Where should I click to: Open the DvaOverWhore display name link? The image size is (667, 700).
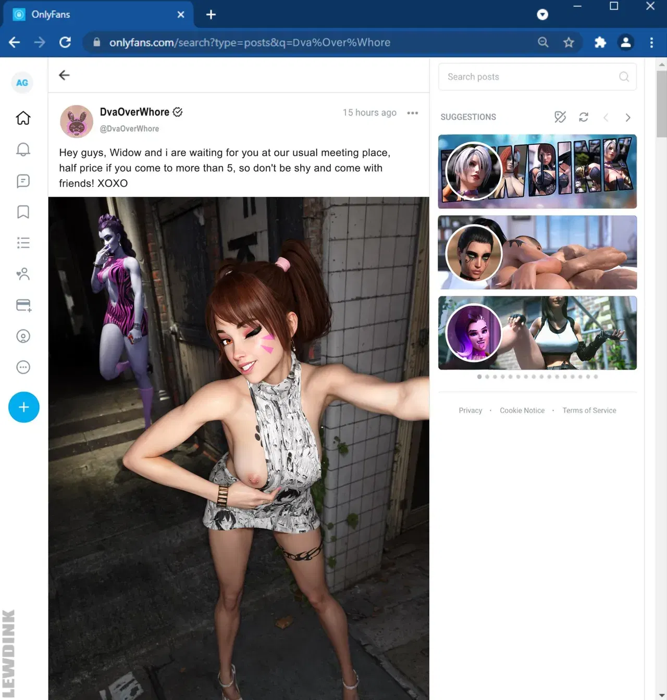[x=134, y=112]
